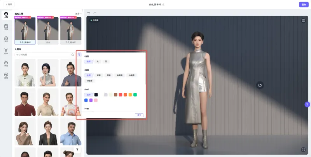
Task: Select the 合合_副本01 character thumbnail
Action: pos(71,31)
